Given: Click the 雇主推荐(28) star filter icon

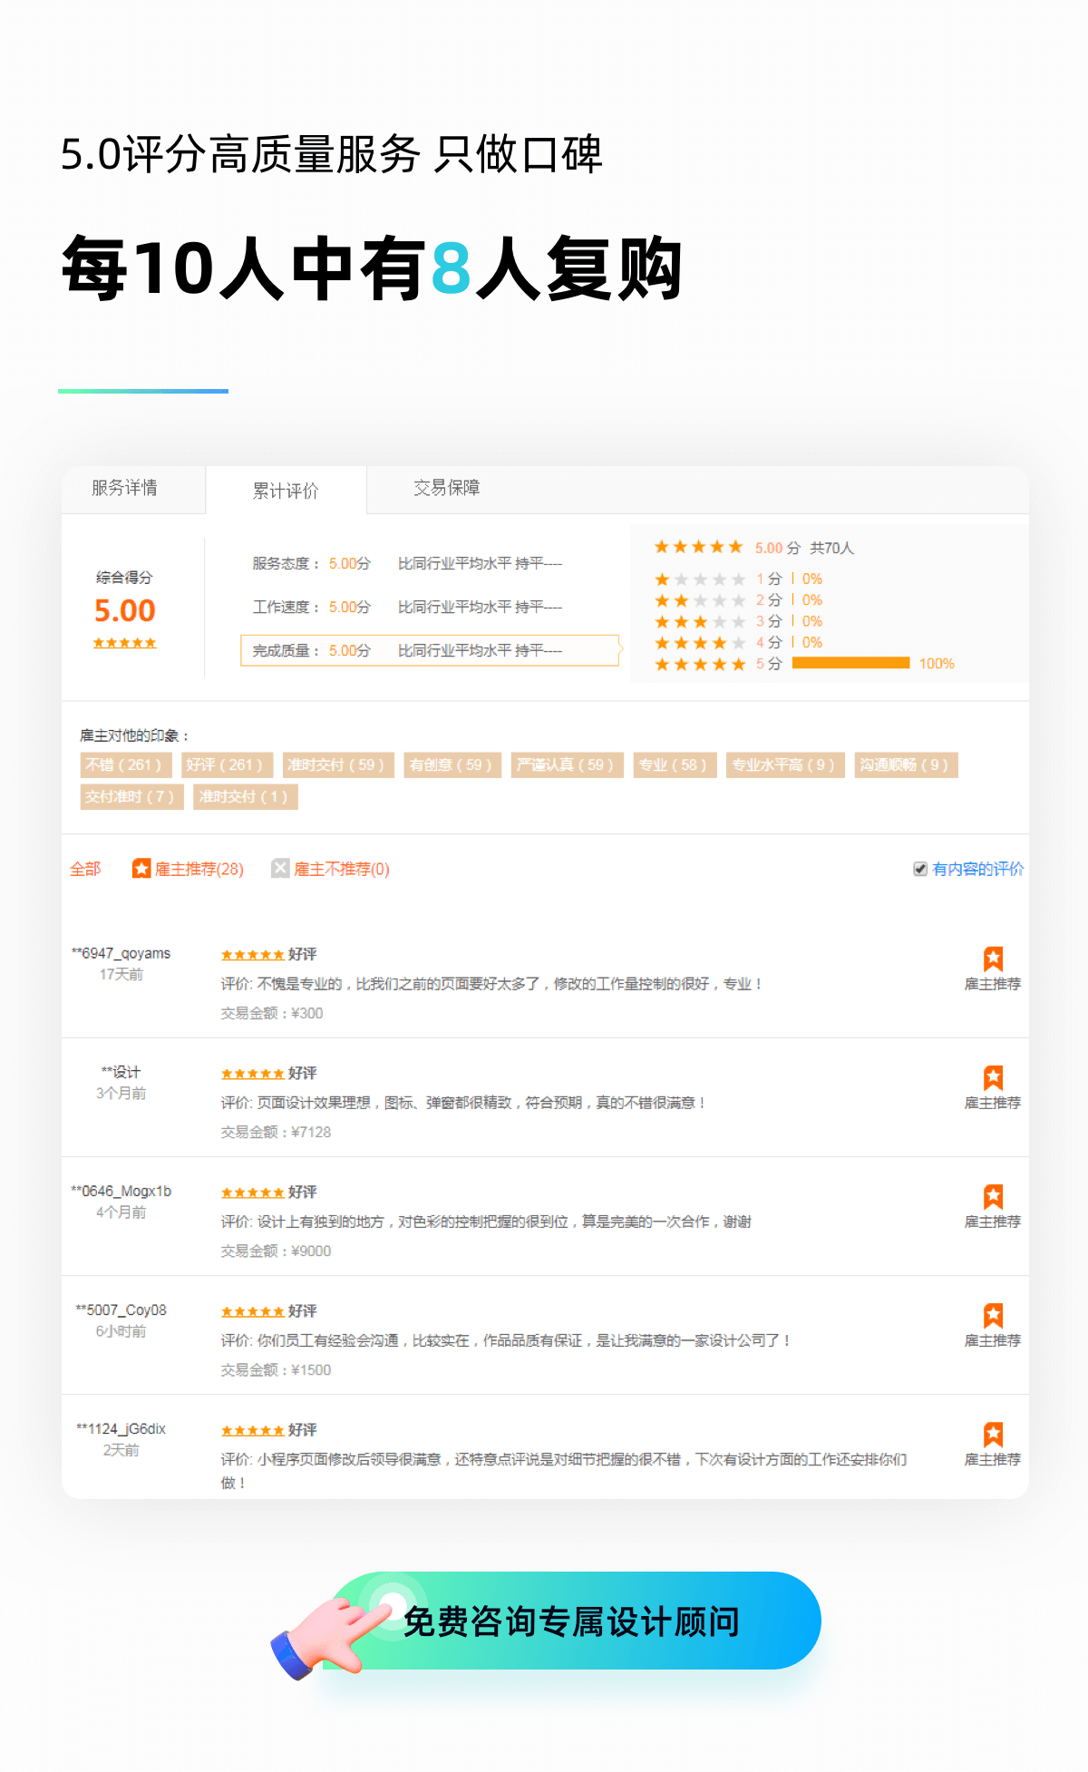Looking at the screenshot, I should pos(141,869).
